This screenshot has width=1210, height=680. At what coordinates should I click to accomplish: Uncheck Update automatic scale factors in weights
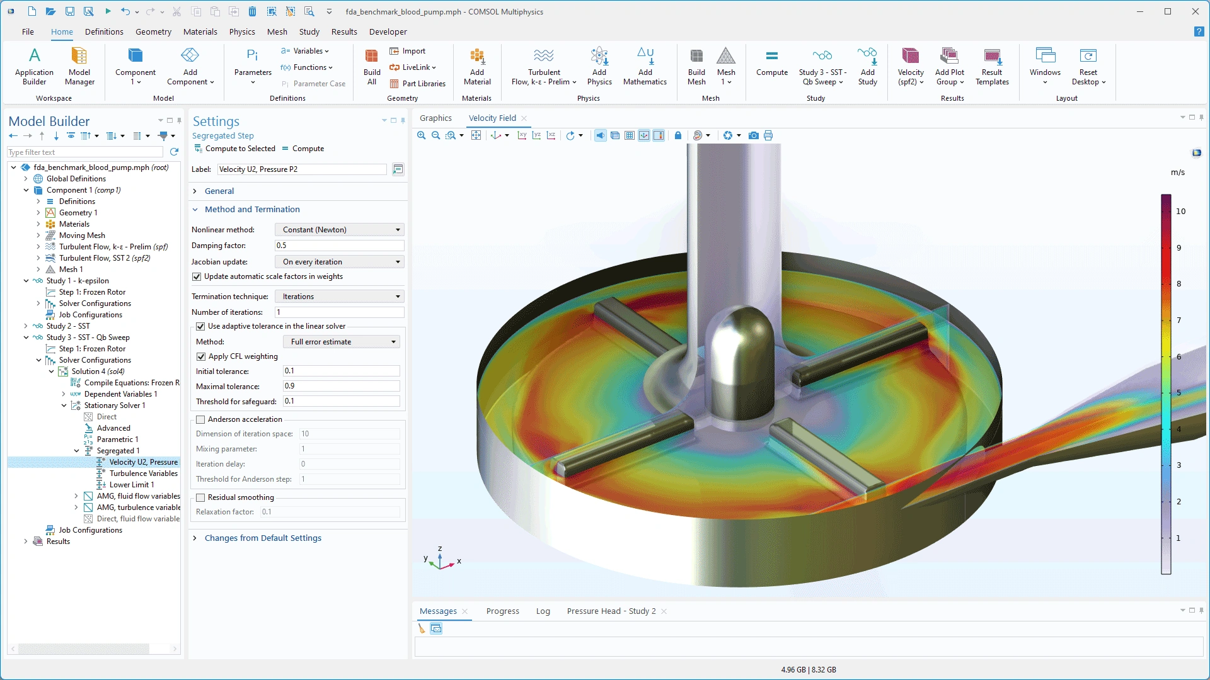pyautogui.click(x=197, y=276)
